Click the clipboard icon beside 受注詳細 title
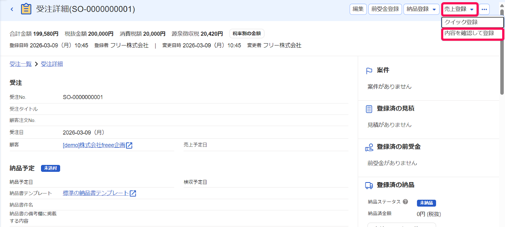The height and width of the screenshot is (227, 505). pos(26,9)
